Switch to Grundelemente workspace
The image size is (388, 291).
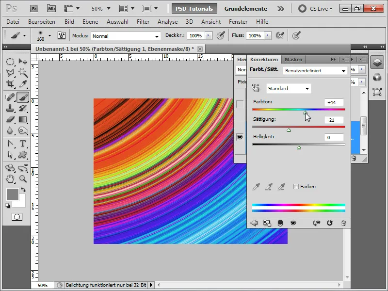pyautogui.click(x=245, y=9)
